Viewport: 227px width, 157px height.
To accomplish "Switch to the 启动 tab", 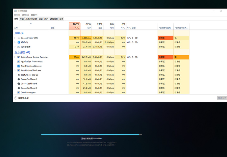I will click(x=41, y=19).
